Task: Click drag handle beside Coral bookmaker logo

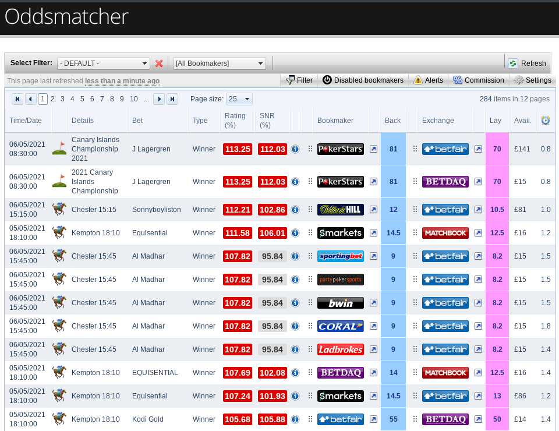Action: coord(310,326)
